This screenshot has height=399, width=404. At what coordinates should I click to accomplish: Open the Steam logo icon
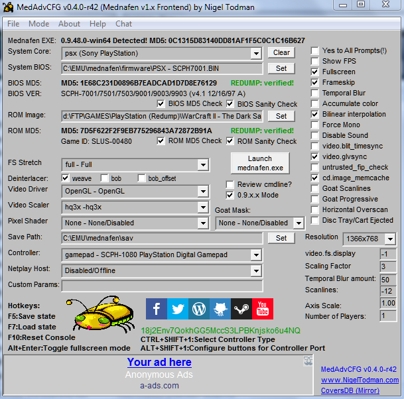pyautogui.click(x=241, y=309)
